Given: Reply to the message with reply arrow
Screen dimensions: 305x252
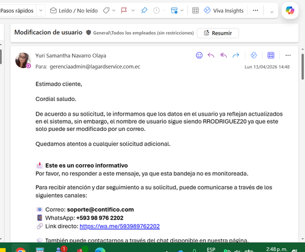Looking at the screenshot, I should click(x=211, y=55).
